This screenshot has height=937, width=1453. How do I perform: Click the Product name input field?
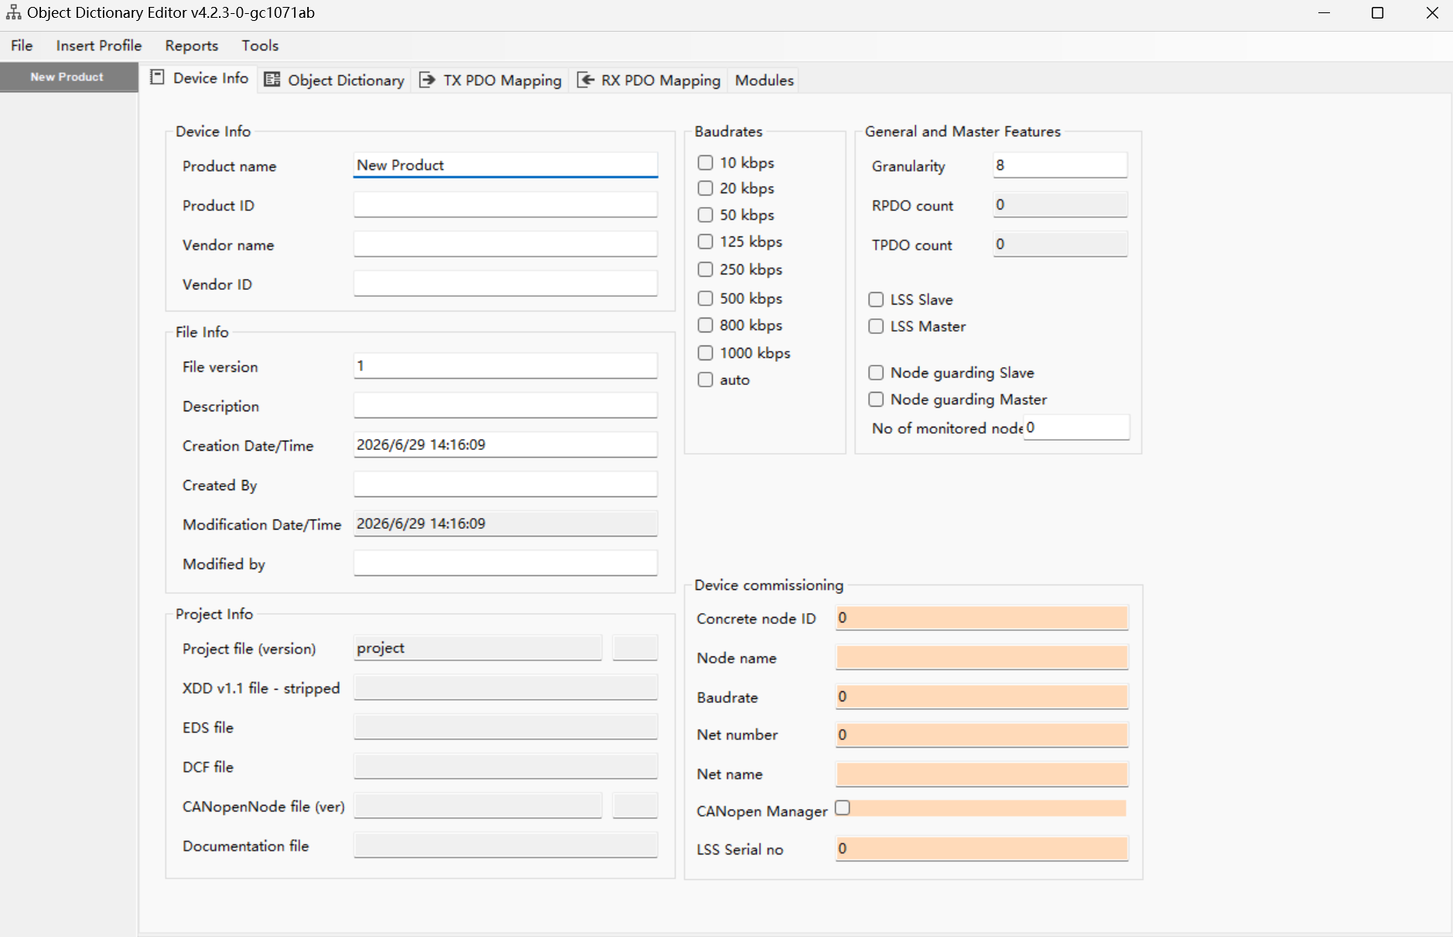click(505, 165)
